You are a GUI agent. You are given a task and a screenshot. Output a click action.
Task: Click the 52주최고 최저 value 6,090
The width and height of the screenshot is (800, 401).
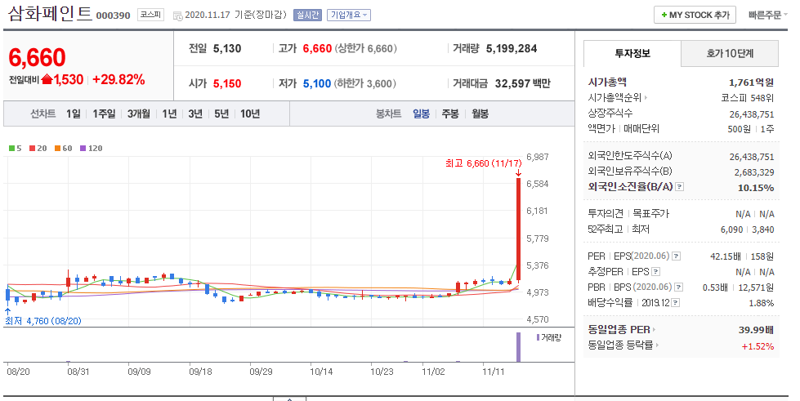[731, 229]
